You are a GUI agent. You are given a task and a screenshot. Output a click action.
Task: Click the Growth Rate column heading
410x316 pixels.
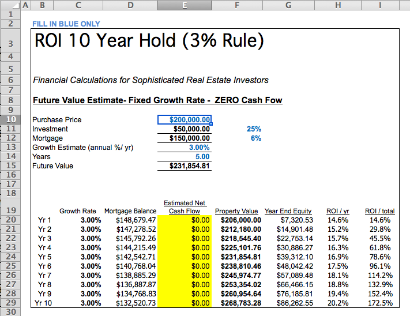tap(78, 211)
